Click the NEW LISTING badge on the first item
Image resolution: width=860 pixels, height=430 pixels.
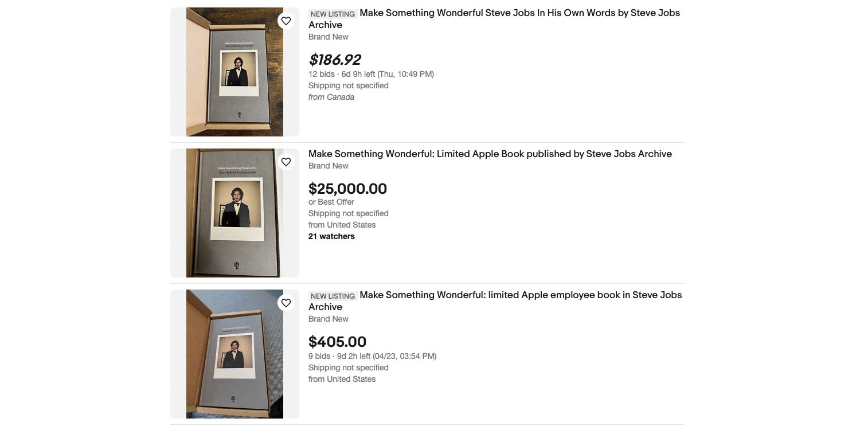click(333, 14)
